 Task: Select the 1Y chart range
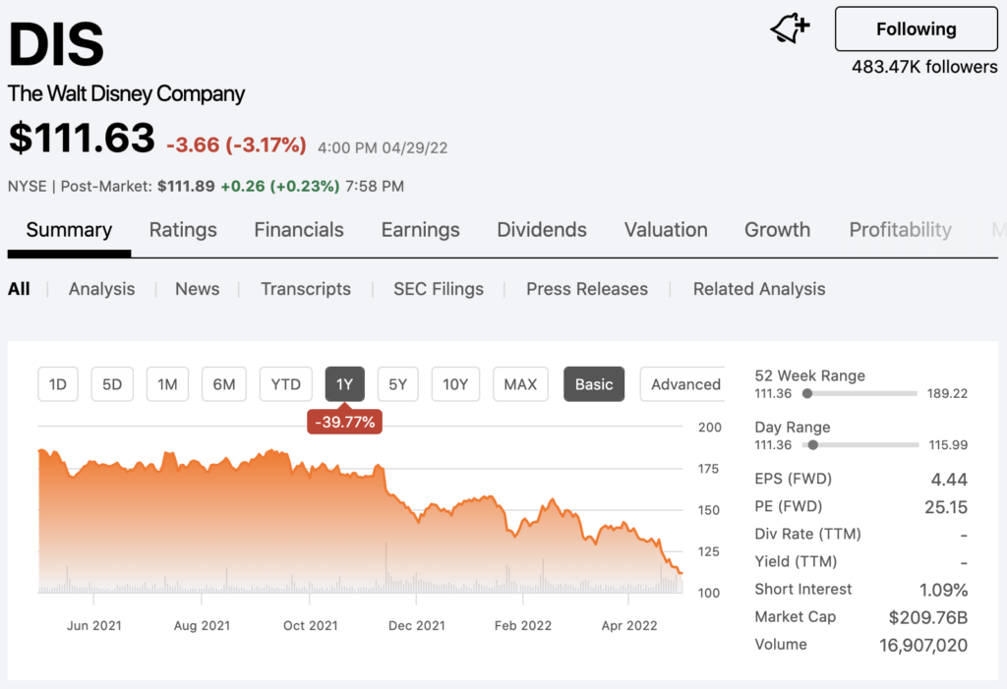point(345,384)
